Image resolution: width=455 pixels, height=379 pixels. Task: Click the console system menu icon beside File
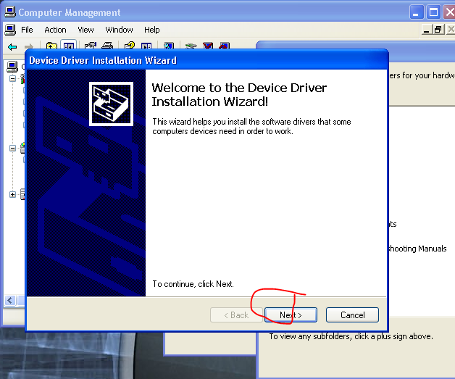pos(10,30)
